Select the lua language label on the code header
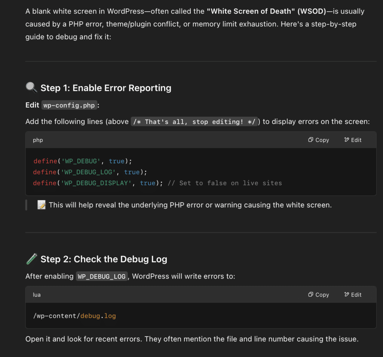Image resolution: width=383 pixels, height=357 pixels. tap(37, 295)
